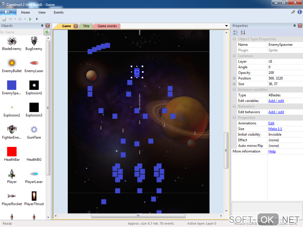Open the Help link for more information
This screenshot has width=303, height=227.
(272, 151)
